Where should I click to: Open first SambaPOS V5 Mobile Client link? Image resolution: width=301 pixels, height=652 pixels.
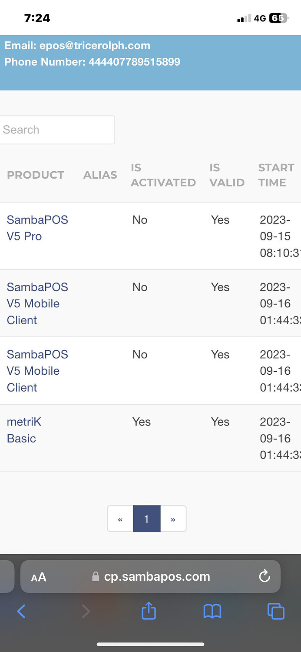coord(37,303)
